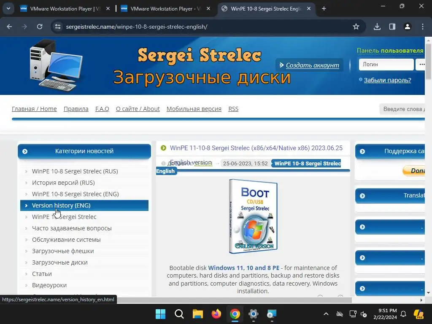
Task: Open the muted volume tray icon
Action: [364, 314]
